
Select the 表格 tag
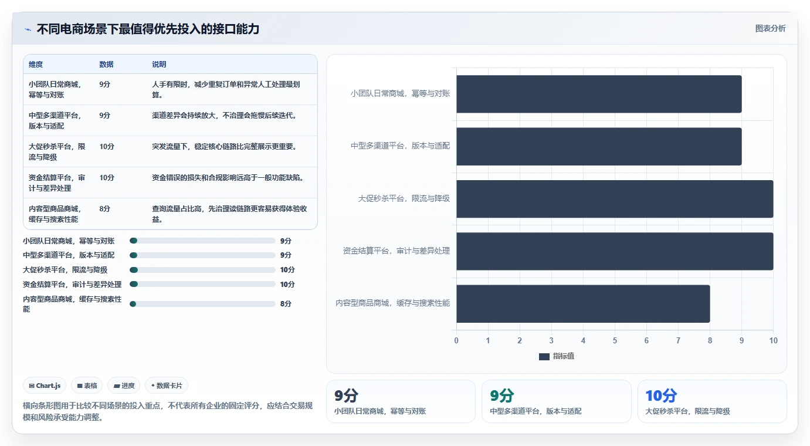[x=87, y=386]
